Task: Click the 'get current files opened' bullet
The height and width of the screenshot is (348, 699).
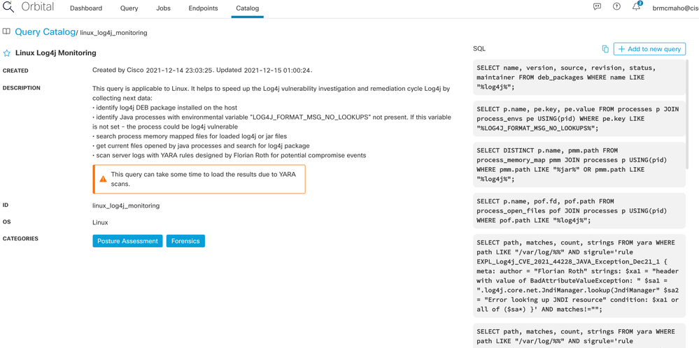Action: 201,146
